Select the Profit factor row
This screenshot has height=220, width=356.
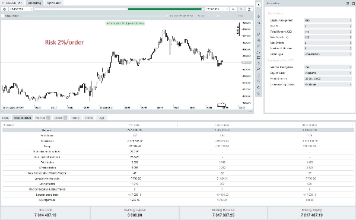178,136
